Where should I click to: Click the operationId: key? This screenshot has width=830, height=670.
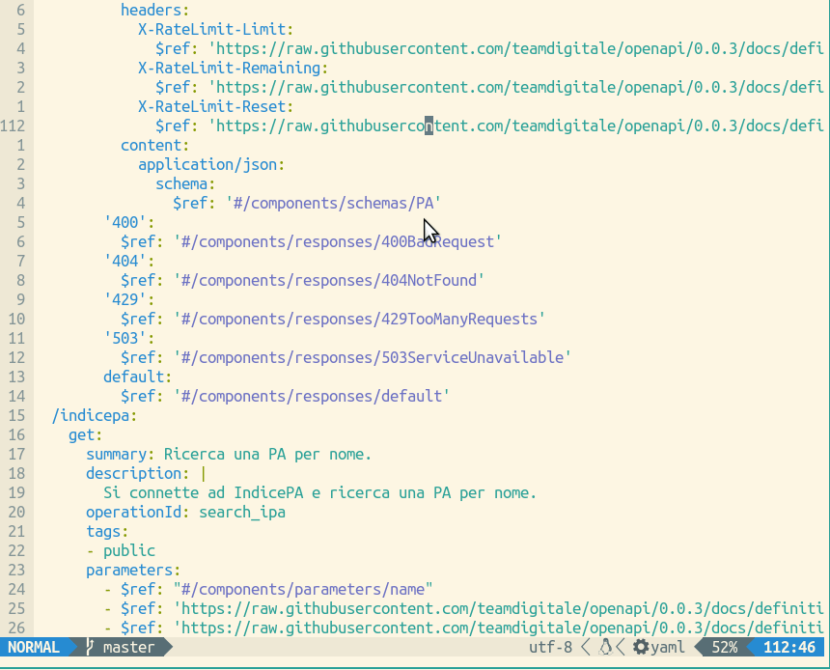pyautogui.click(x=137, y=513)
